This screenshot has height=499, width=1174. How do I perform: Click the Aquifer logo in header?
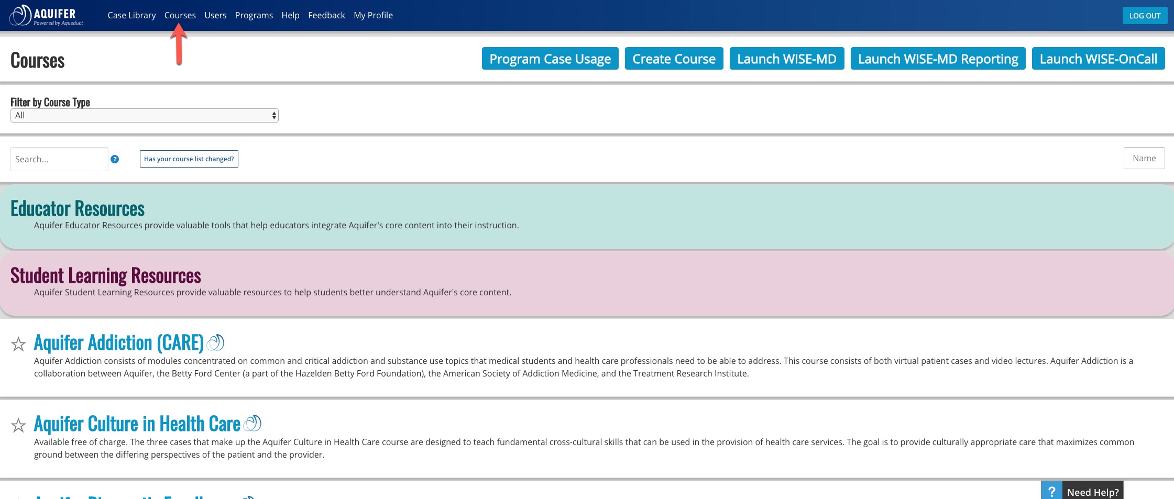(x=47, y=15)
